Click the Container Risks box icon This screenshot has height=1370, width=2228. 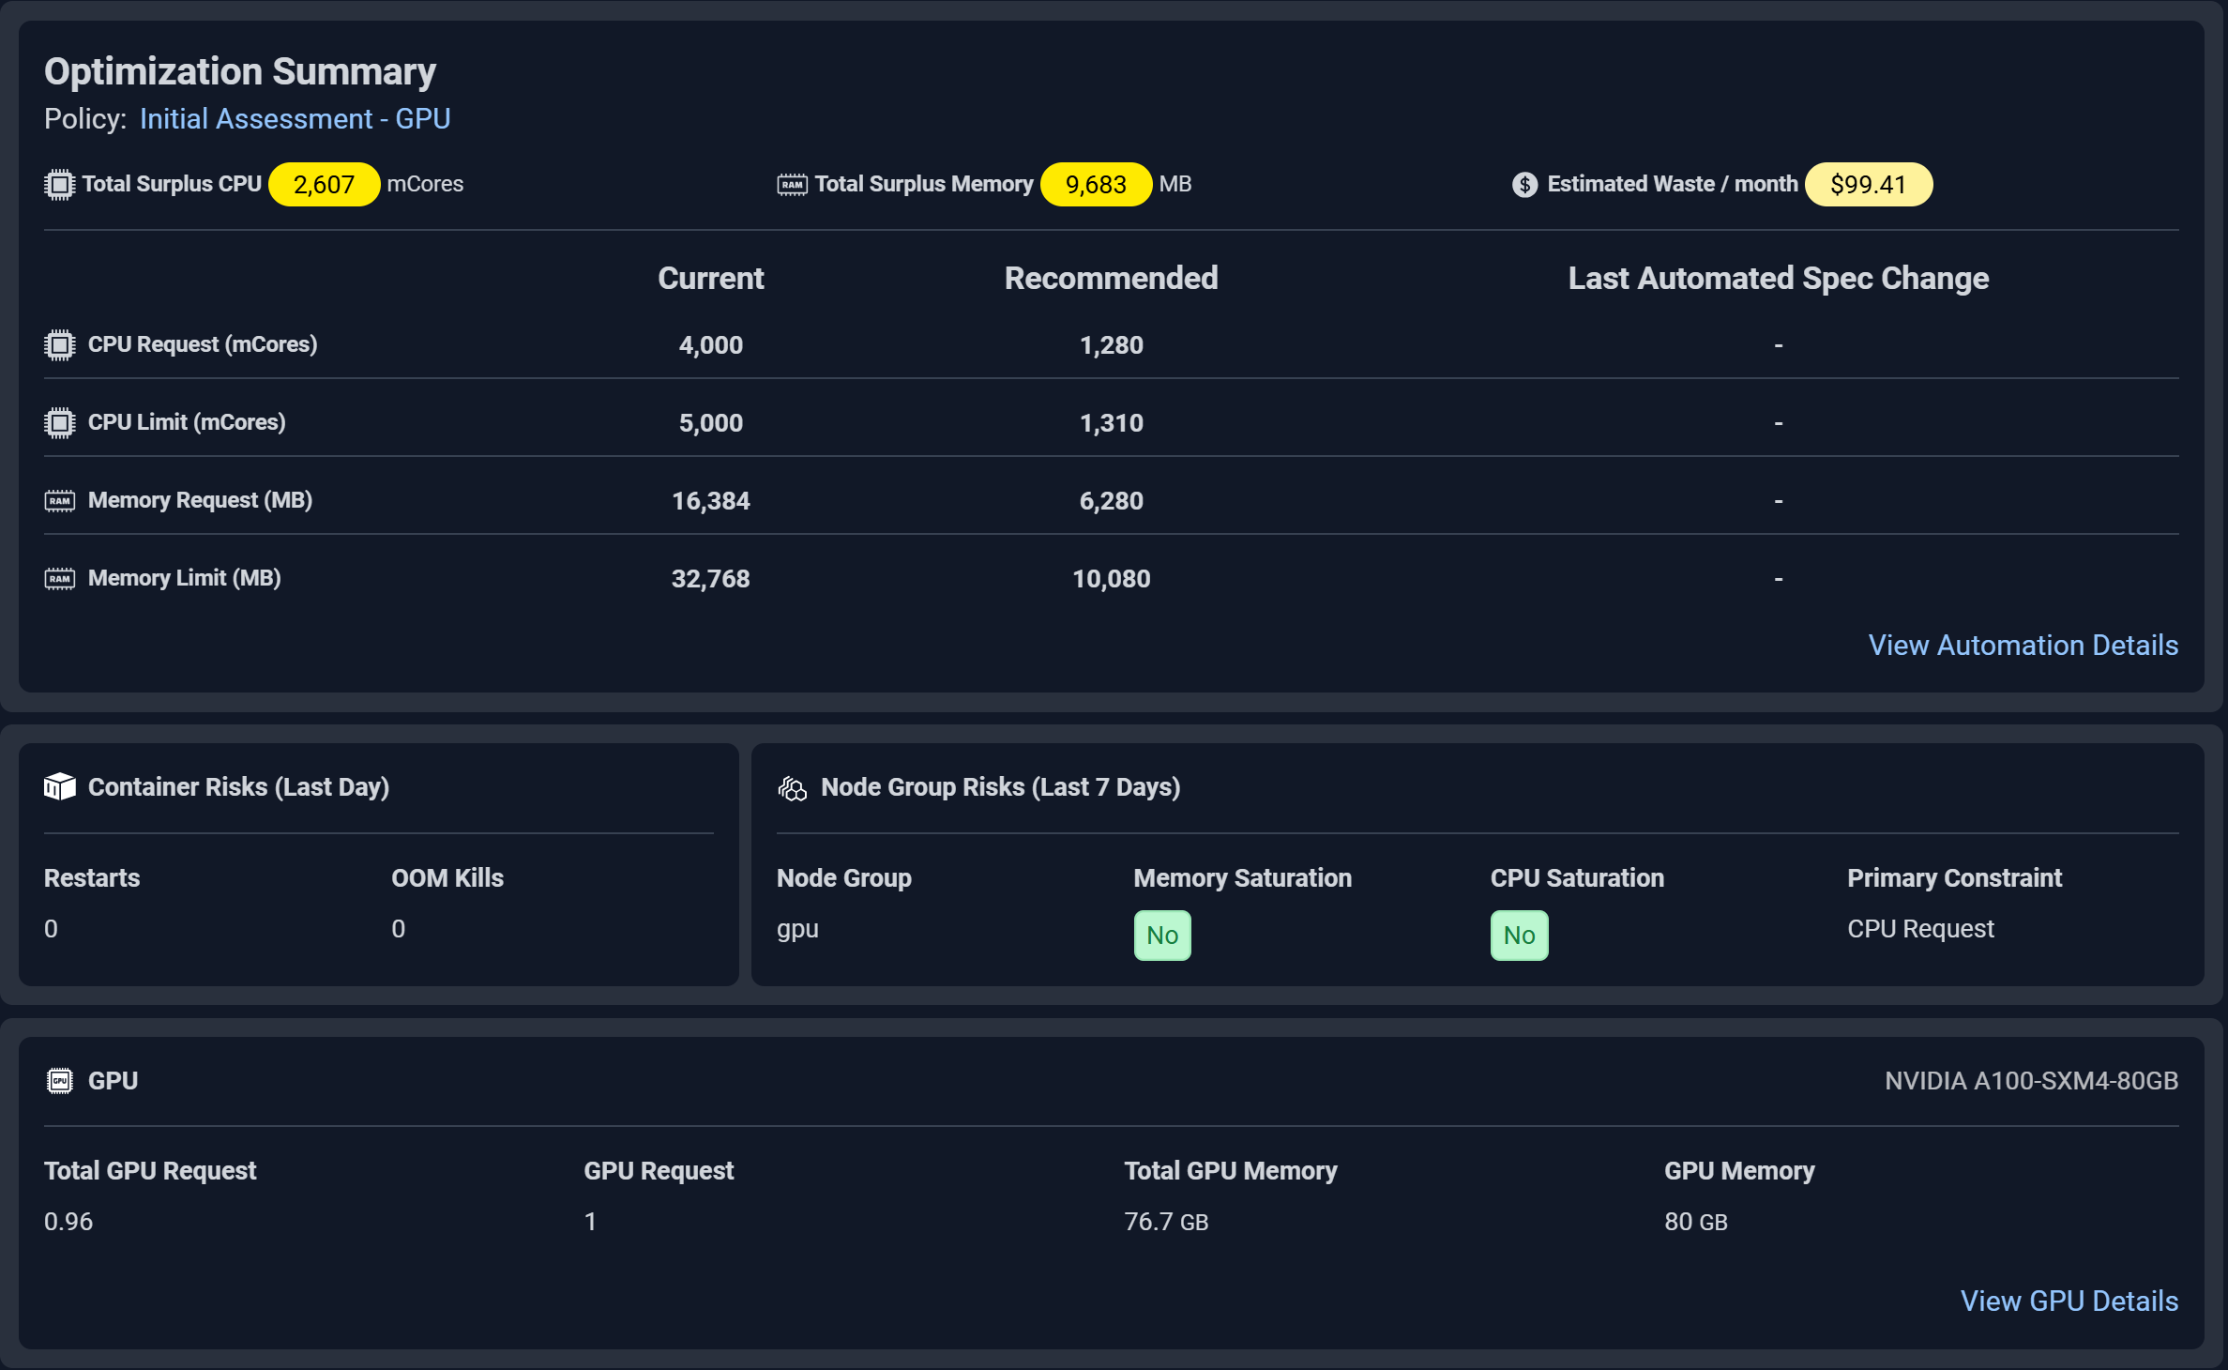pos(59,786)
